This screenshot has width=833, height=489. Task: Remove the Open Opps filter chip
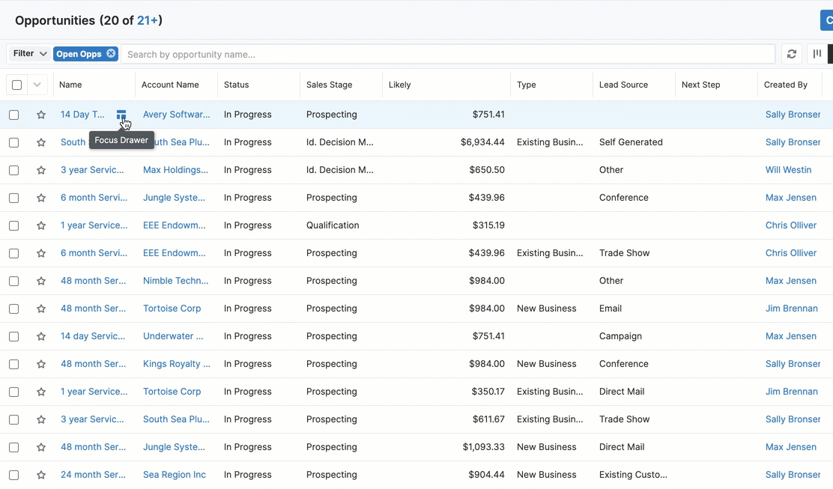111,54
